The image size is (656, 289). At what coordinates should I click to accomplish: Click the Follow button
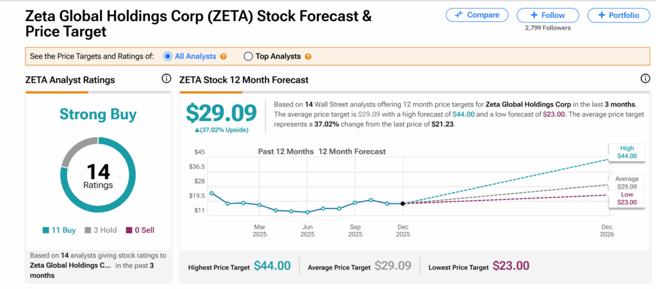point(548,15)
